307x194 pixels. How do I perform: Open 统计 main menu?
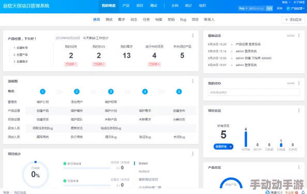click(188, 6)
